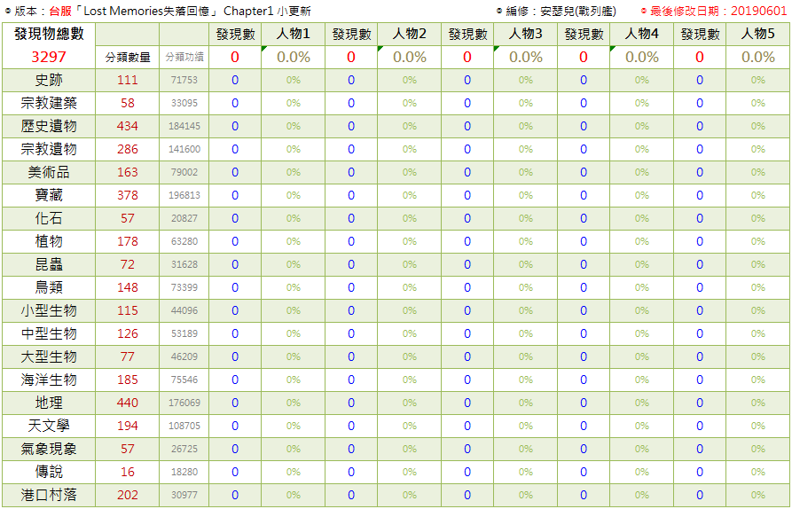Click the merit value 26725
The height and width of the screenshot is (509, 792).
[184, 449]
